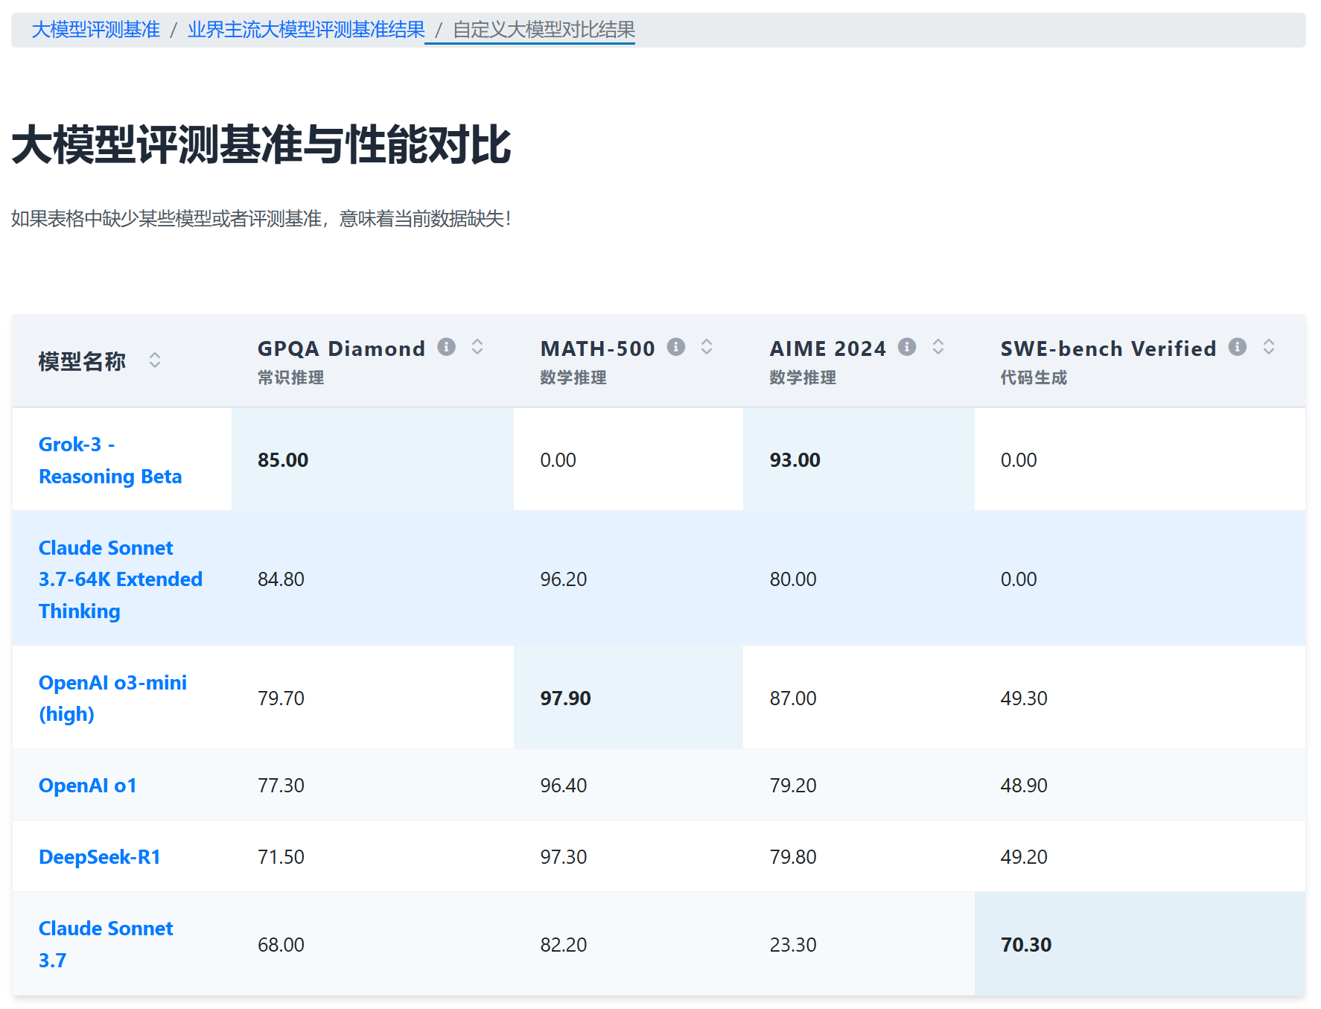1321x1009 pixels.
Task: Click the 79.20 AIME score cell
Action: [x=859, y=785]
